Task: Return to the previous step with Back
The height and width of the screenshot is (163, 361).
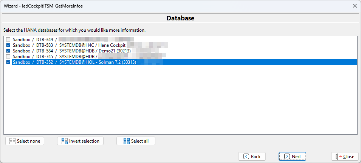Action: (x=252, y=157)
